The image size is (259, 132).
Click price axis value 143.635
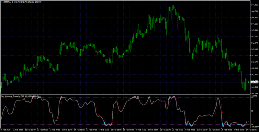click(x=254, y=37)
